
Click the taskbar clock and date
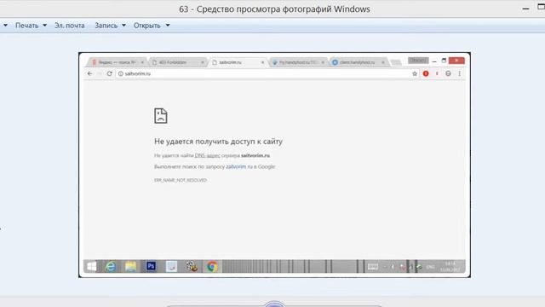(x=450, y=267)
